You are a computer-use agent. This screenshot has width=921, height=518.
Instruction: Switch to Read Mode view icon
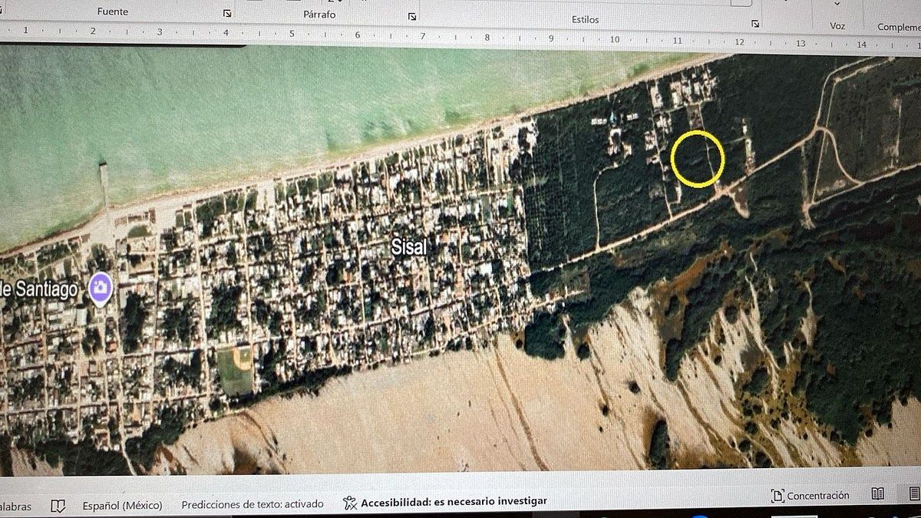[x=878, y=494]
